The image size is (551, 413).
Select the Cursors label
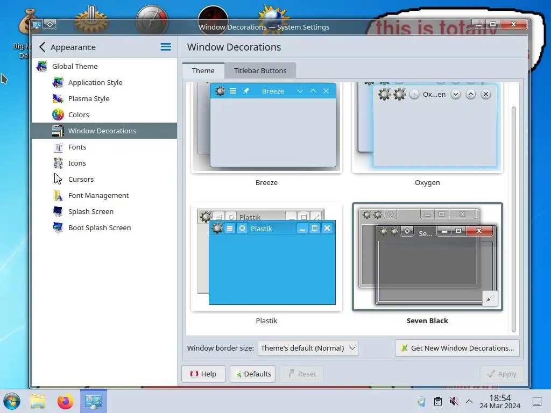(81, 180)
